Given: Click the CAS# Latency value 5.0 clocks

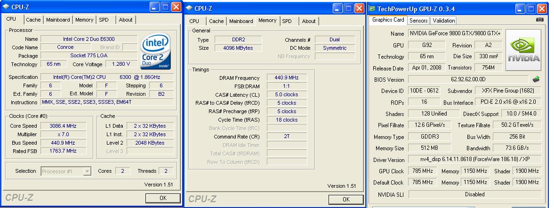Looking at the screenshot, I should point(287,94).
